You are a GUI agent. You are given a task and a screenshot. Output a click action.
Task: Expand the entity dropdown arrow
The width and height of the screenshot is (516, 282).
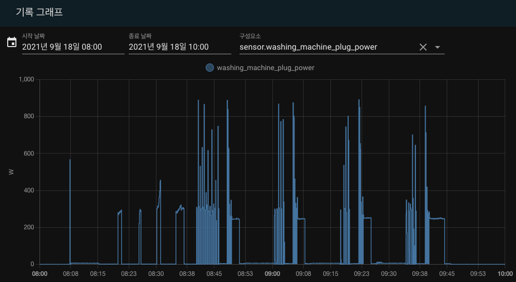tap(438, 47)
